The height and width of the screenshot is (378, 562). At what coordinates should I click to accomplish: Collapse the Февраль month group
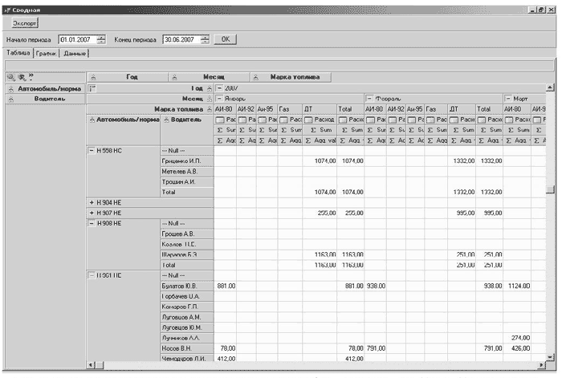pyautogui.click(x=369, y=99)
